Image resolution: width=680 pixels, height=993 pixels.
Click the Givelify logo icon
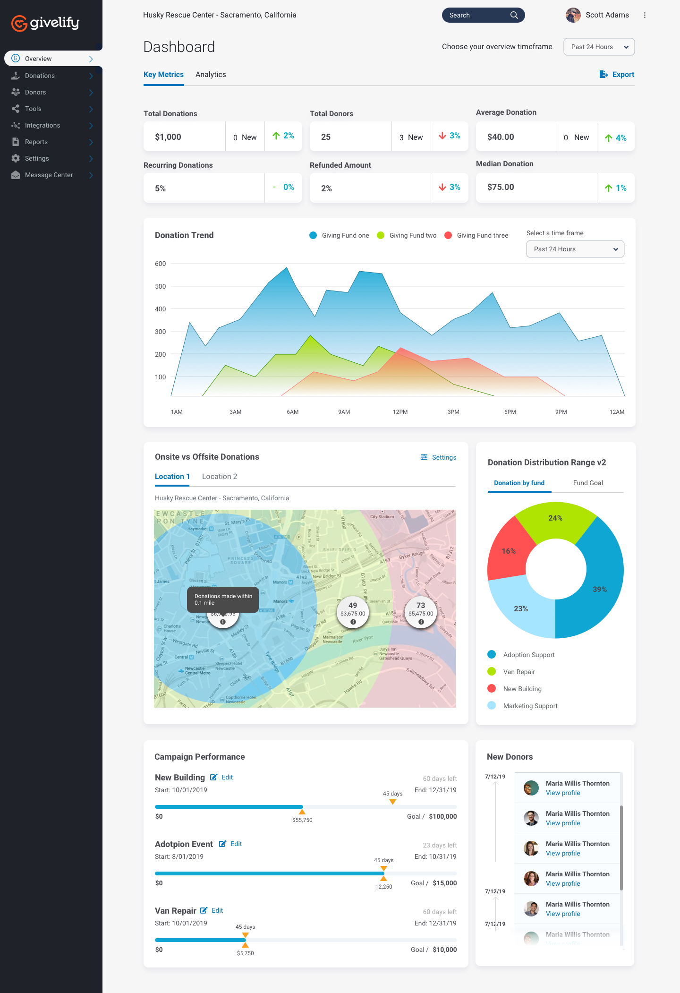pos(19,23)
